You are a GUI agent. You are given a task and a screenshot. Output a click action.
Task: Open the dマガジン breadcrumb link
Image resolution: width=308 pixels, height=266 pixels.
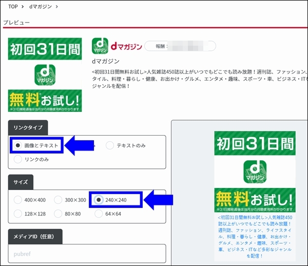41,7
